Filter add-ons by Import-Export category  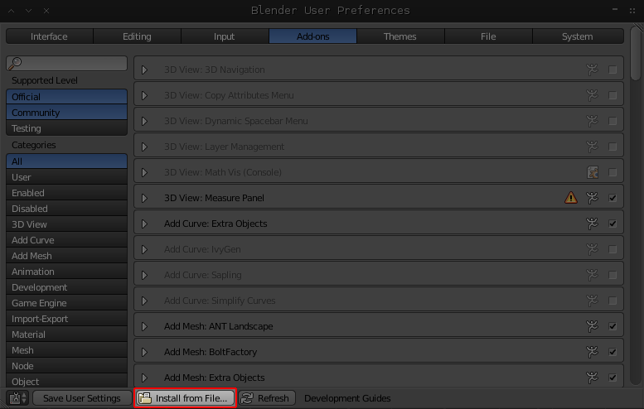click(66, 319)
